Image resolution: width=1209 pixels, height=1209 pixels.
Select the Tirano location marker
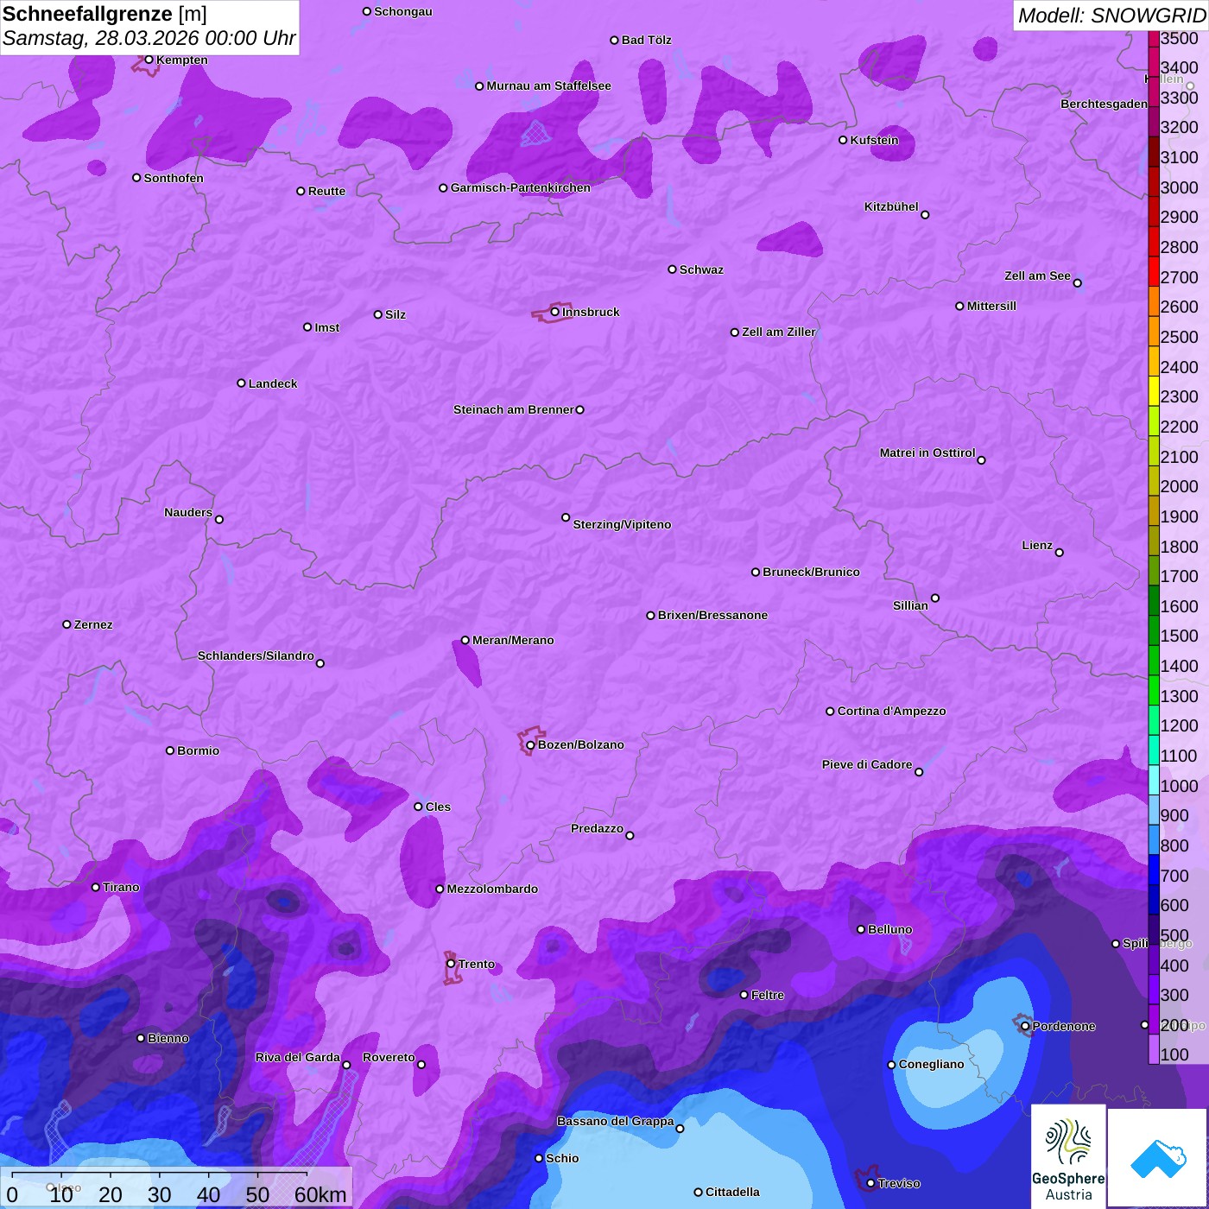96,887
